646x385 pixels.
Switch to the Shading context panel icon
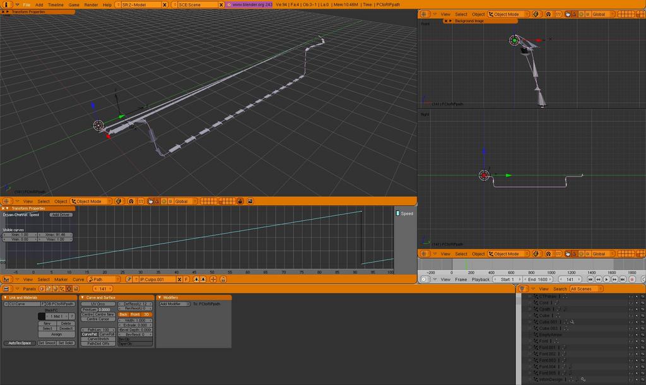click(56, 289)
